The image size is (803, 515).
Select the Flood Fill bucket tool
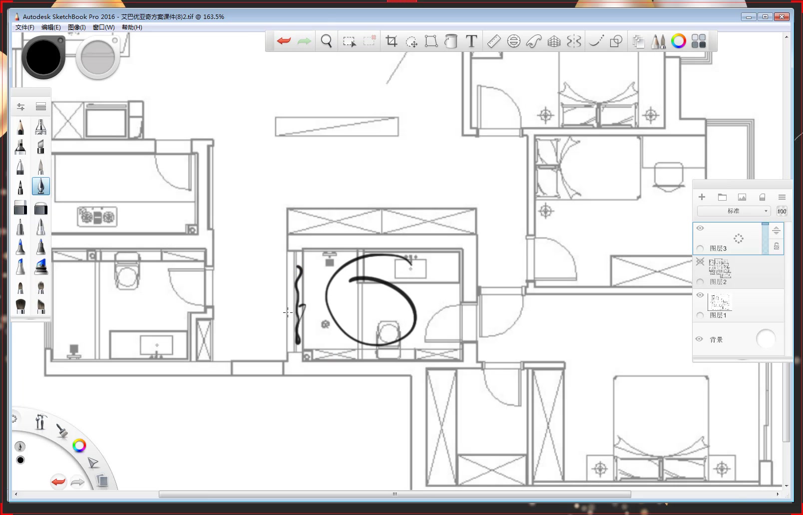(451, 41)
